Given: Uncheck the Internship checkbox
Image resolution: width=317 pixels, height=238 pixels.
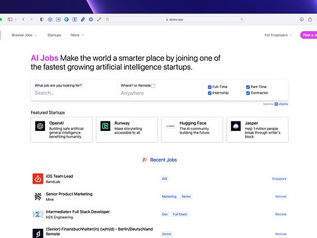Looking at the screenshot, I should click(x=209, y=93).
